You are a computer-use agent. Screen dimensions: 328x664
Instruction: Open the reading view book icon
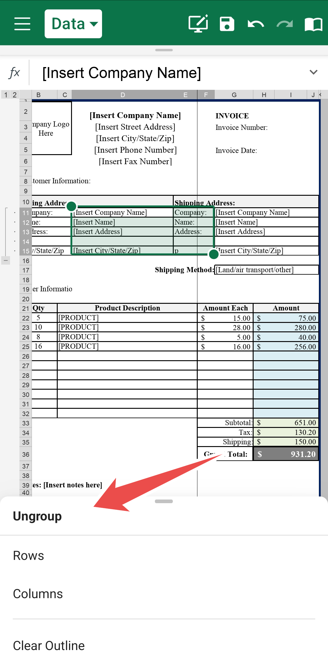(x=313, y=24)
